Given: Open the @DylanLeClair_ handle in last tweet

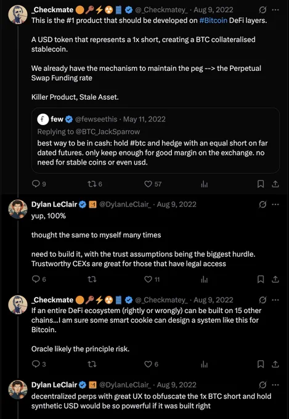Looking at the screenshot, I should (125, 384).
